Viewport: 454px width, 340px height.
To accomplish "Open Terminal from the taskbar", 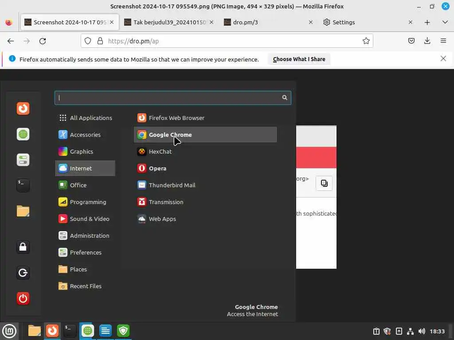I will click(x=70, y=331).
